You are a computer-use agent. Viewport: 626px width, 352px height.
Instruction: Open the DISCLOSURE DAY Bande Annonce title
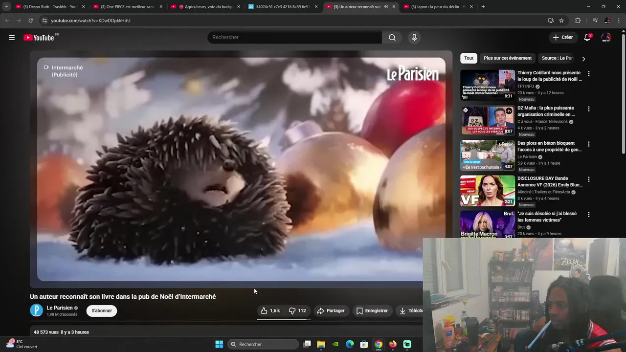pyautogui.click(x=550, y=182)
